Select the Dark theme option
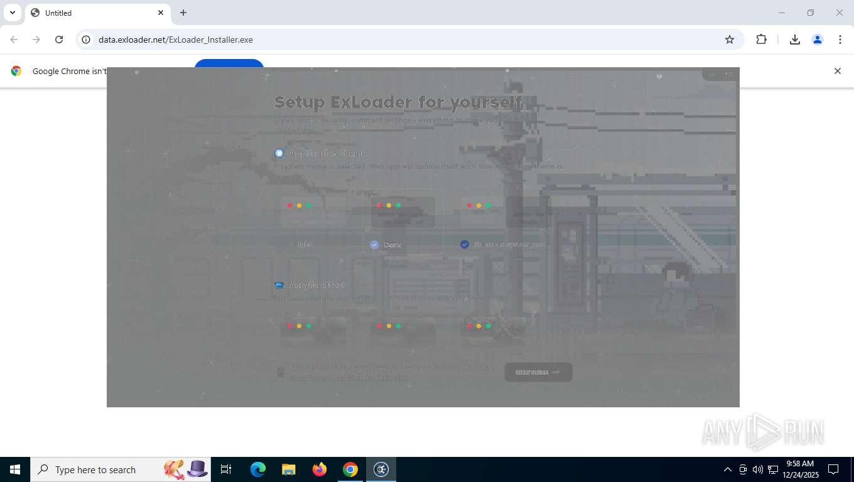Screen dimensions: 854x482 (x=403, y=222)
